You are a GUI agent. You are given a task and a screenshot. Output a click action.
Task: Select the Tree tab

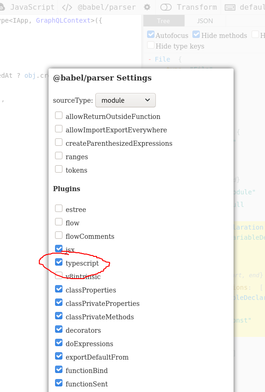164,21
